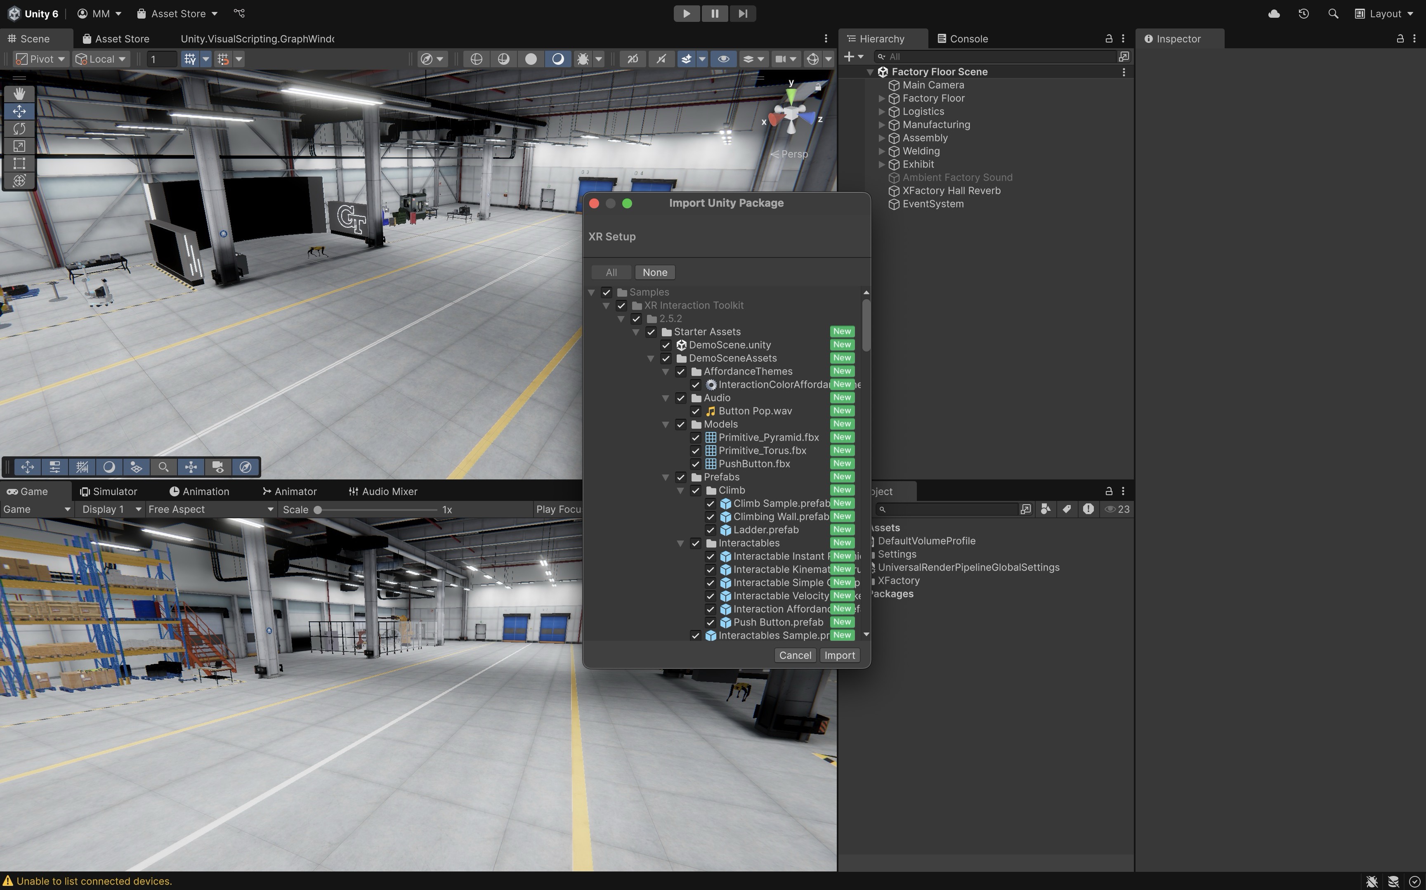Uncheck the Samples folder checkbox
This screenshot has height=890, width=1426.
(x=606, y=293)
